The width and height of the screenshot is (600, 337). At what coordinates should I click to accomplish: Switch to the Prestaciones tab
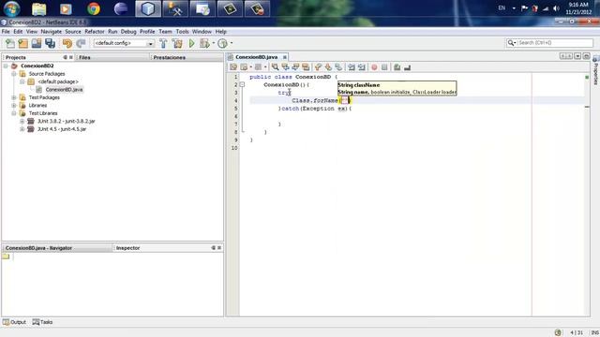(x=169, y=57)
